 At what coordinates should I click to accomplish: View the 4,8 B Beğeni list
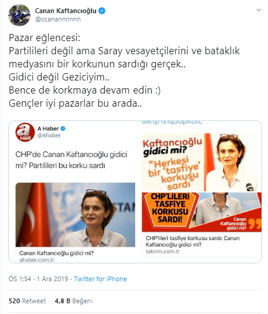pos(74,301)
